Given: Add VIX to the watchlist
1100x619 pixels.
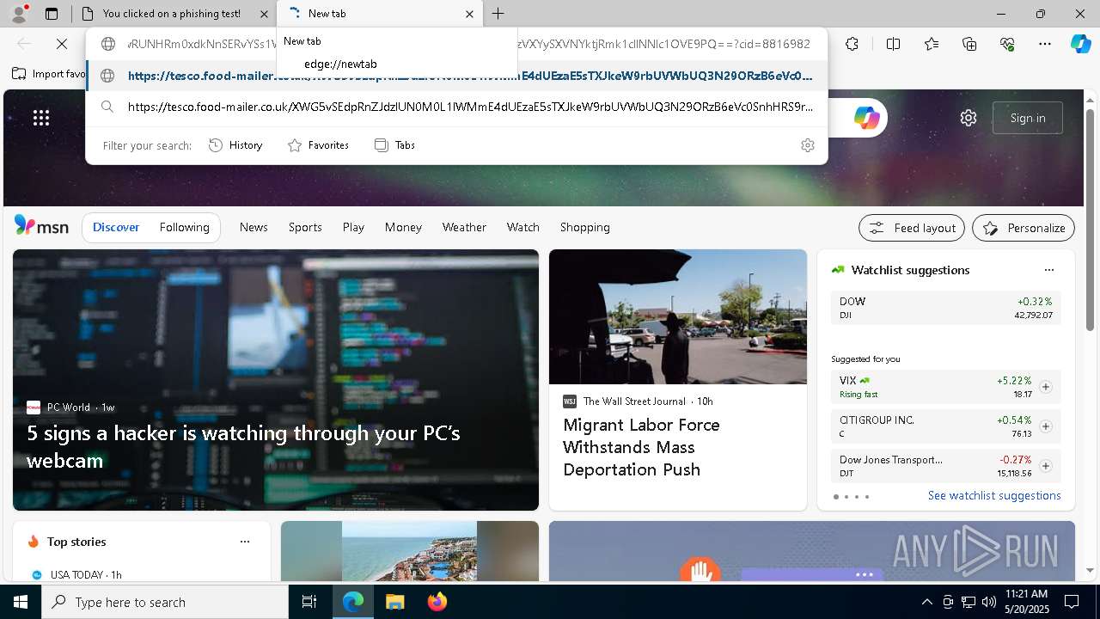Looking at the screenshot, I should tap(1045, 387).
